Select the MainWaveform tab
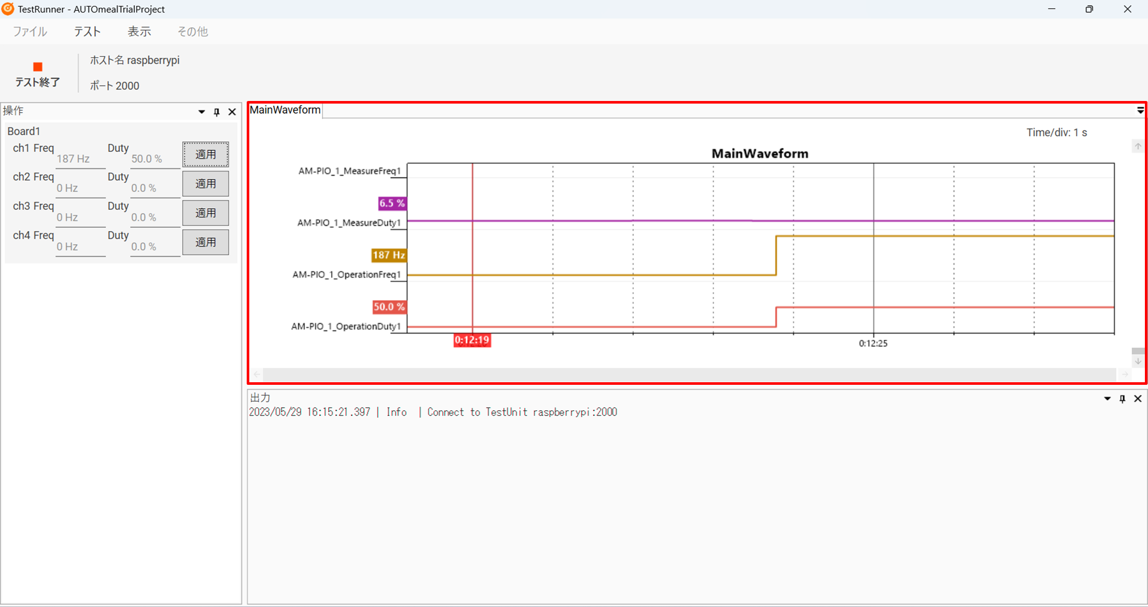 [285, 110]
